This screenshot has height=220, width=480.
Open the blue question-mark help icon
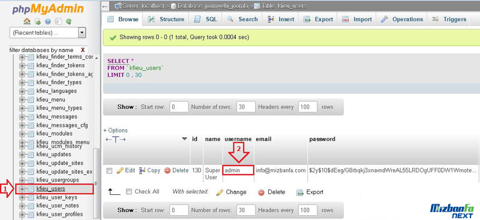48,22
